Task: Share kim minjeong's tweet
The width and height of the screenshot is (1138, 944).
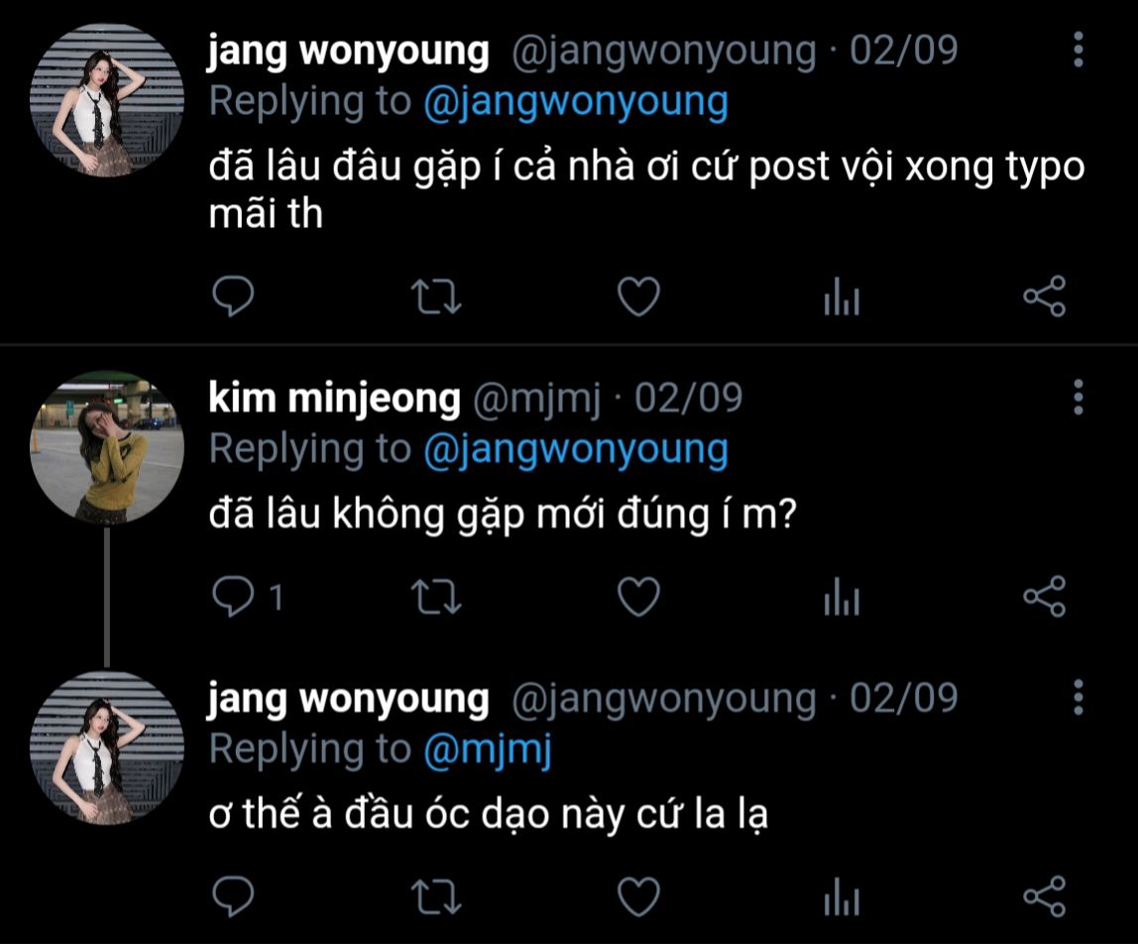Action: [1045, 596]
